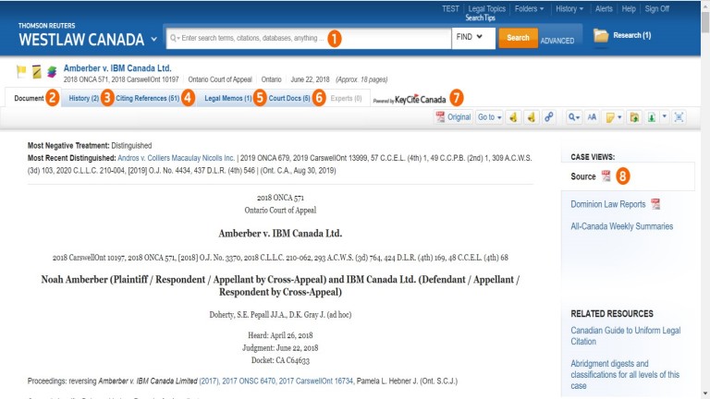The image size is (710, 399).
Task: Expand the arrow beside the sticky note icon
Action: point(620,117)
